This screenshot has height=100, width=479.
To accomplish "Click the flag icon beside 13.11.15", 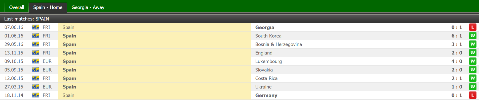I will (36, 53).
